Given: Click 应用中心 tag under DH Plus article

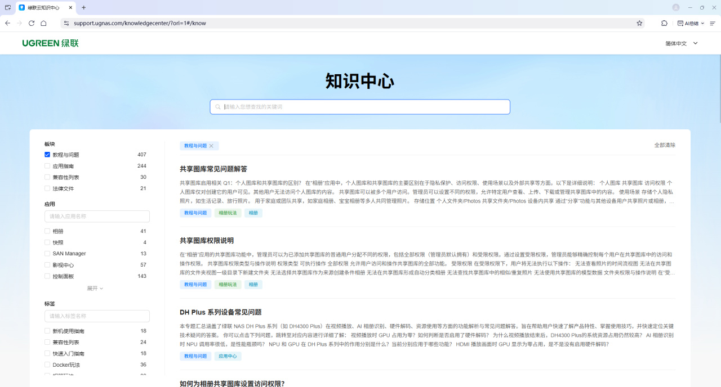Looking at the screenshot, I should pyautogui.click(x=228, y=356).
